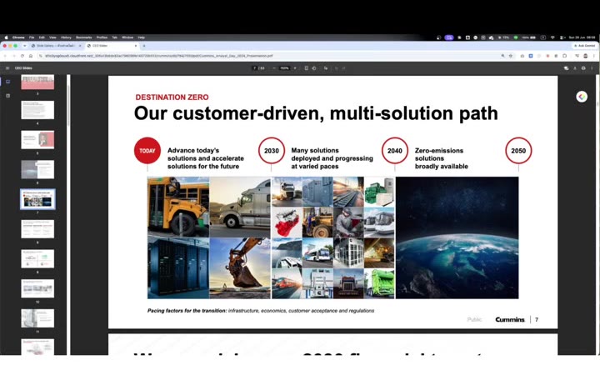Click the 2040 milestone circle

394,150
